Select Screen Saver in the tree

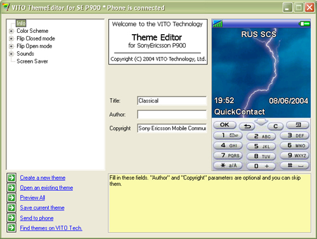coord(32,61)
